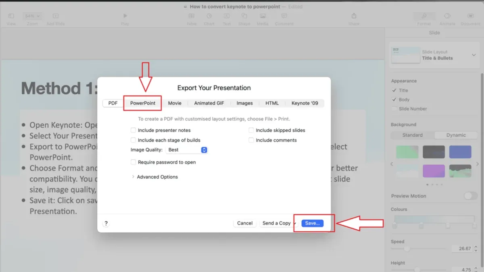Toggle the Preview Motion switch
This screenshot has height=272, width=484.
(471, 196)
